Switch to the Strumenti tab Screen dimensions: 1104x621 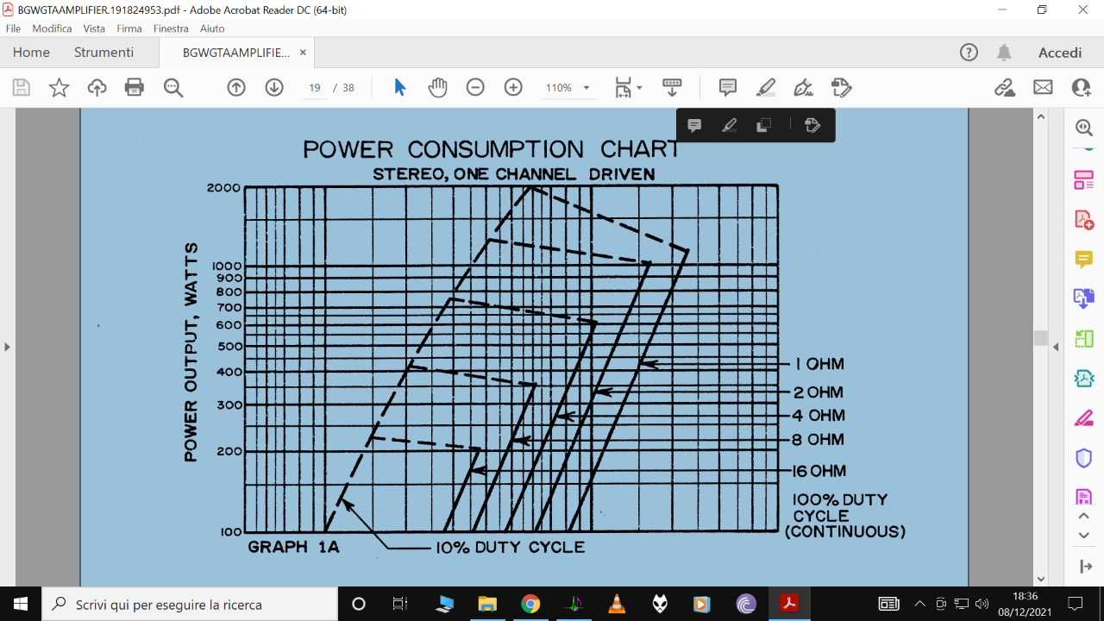pos(103,53)
